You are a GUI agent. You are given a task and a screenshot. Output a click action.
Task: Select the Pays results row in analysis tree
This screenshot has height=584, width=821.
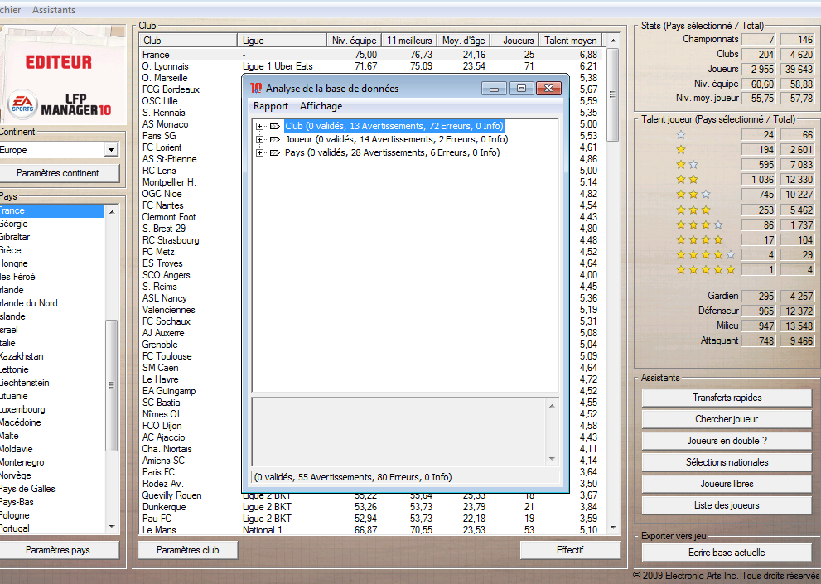tap(392, 153)
